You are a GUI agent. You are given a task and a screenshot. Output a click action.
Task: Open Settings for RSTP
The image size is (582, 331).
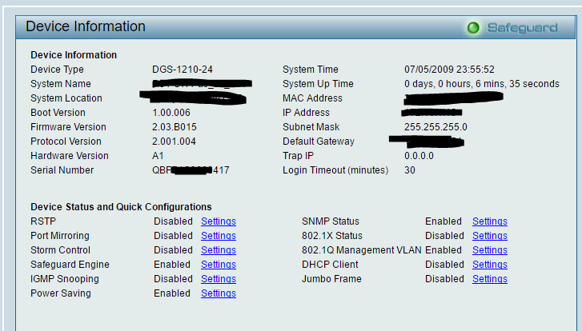click(x=218, y=221)
